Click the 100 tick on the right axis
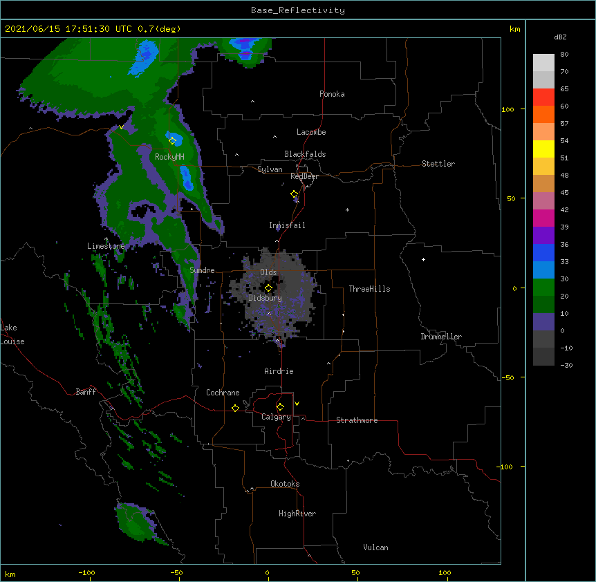The height and width of the screenshot is (582, 596). [507, 109]
